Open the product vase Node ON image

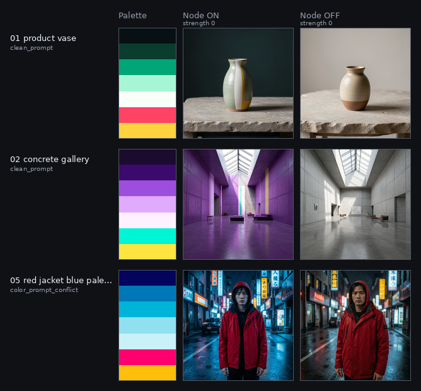pos(238,83)
